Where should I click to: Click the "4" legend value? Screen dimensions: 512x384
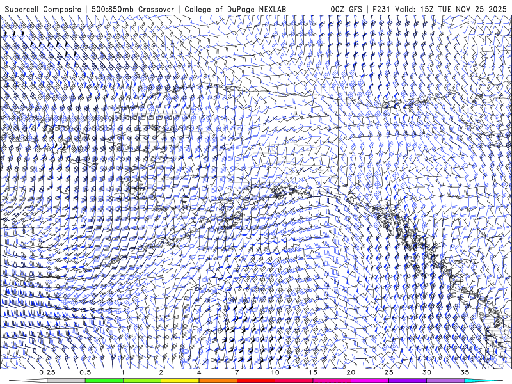click(199, 372)
